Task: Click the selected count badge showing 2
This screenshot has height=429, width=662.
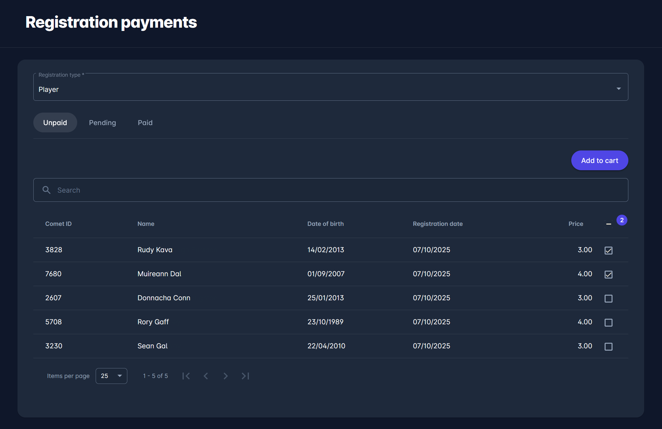Action: pos(622,220)
